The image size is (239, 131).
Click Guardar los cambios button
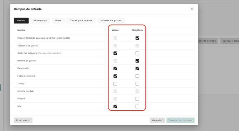[180, 120]
